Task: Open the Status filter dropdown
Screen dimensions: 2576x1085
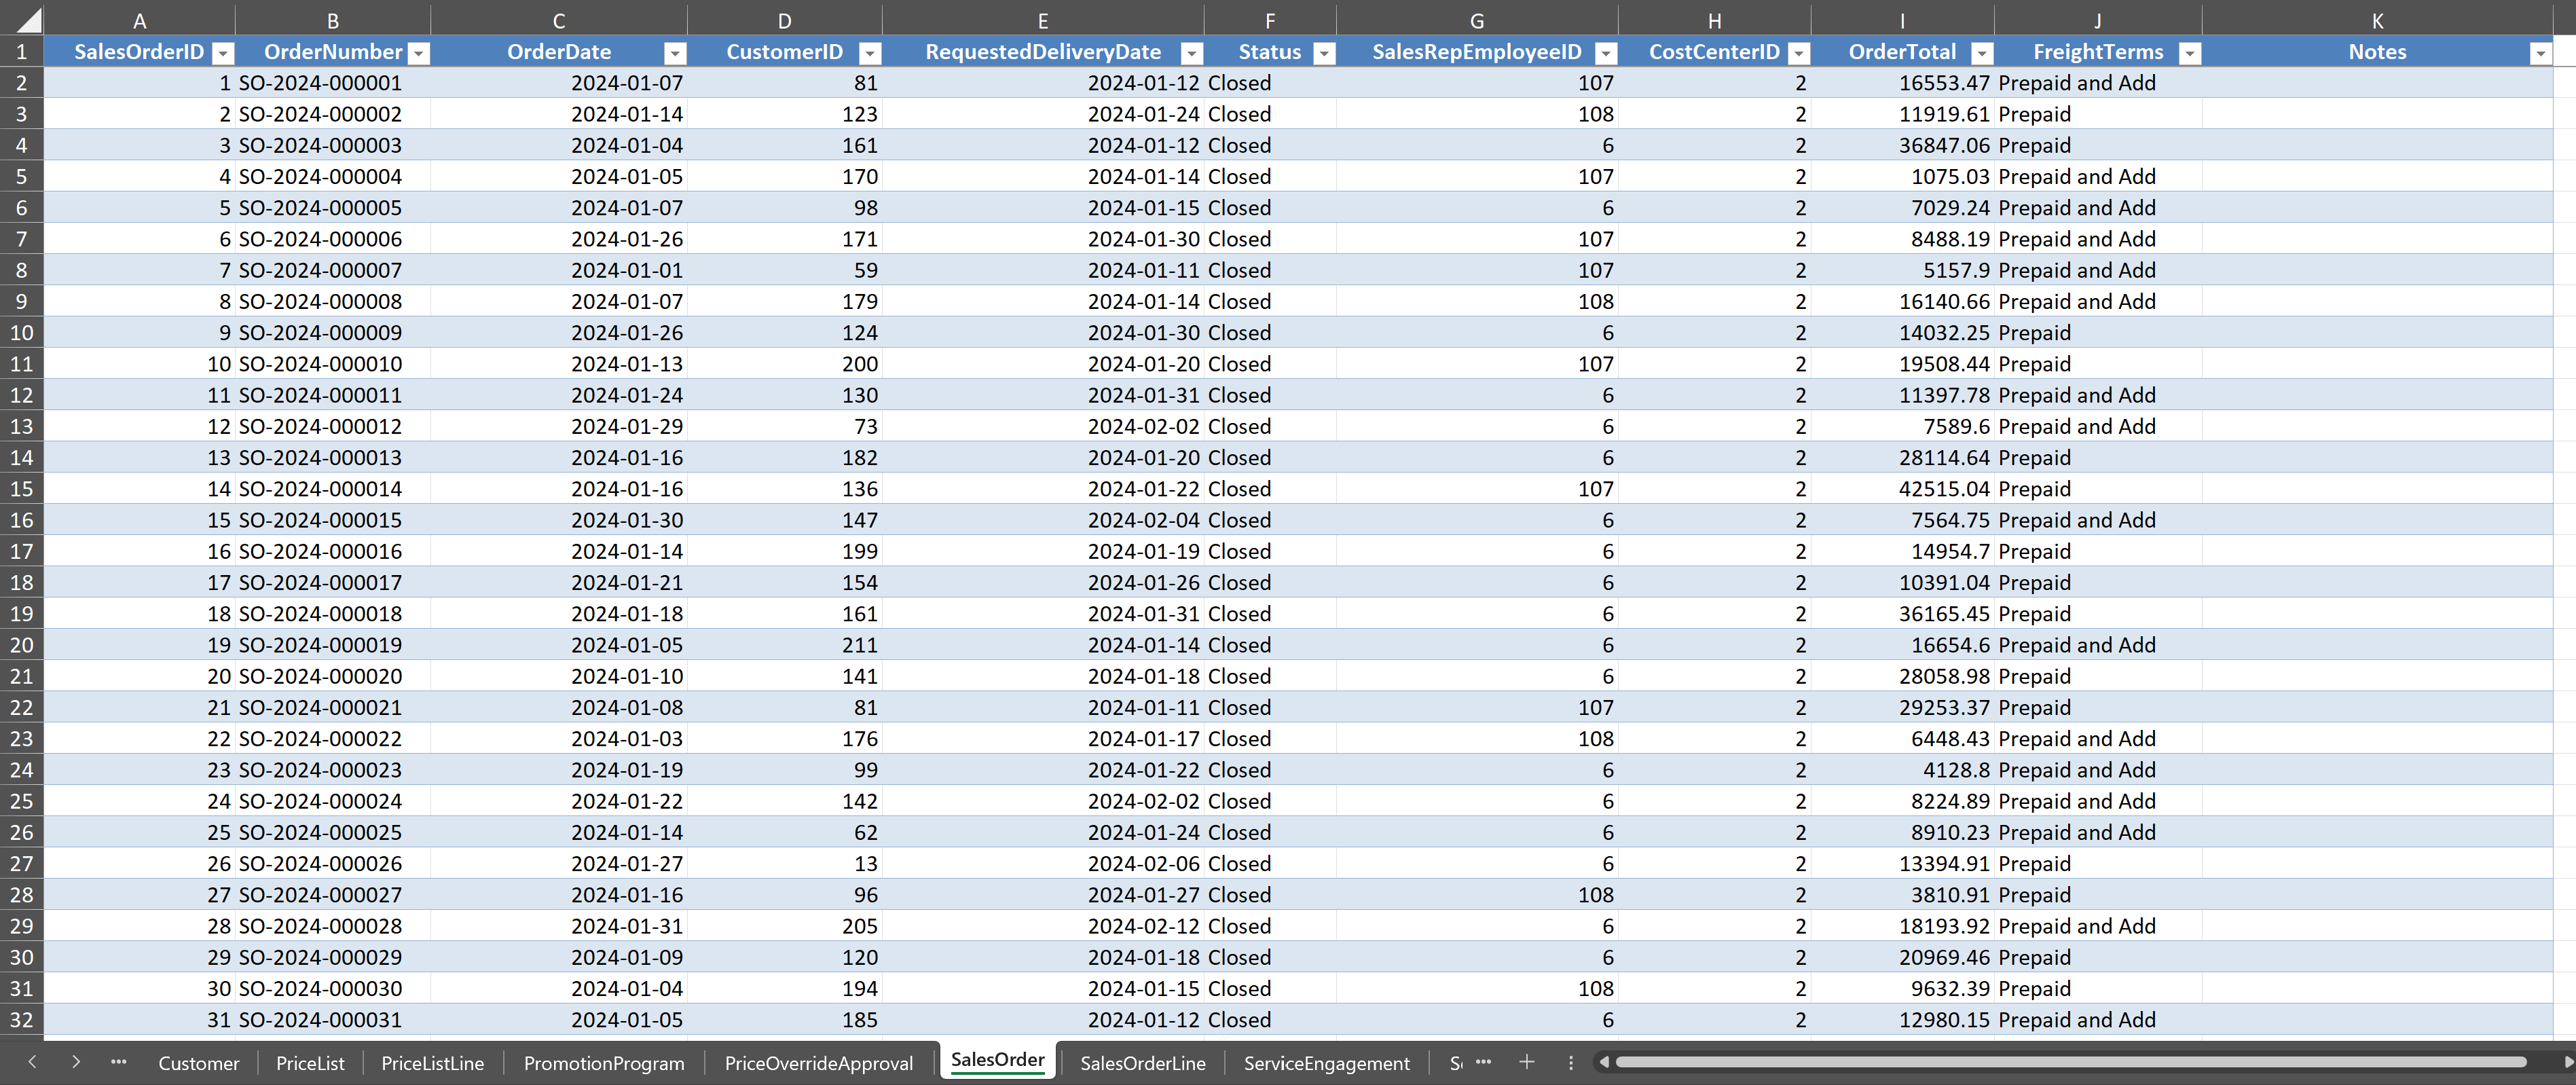Action: [1324, 53]
